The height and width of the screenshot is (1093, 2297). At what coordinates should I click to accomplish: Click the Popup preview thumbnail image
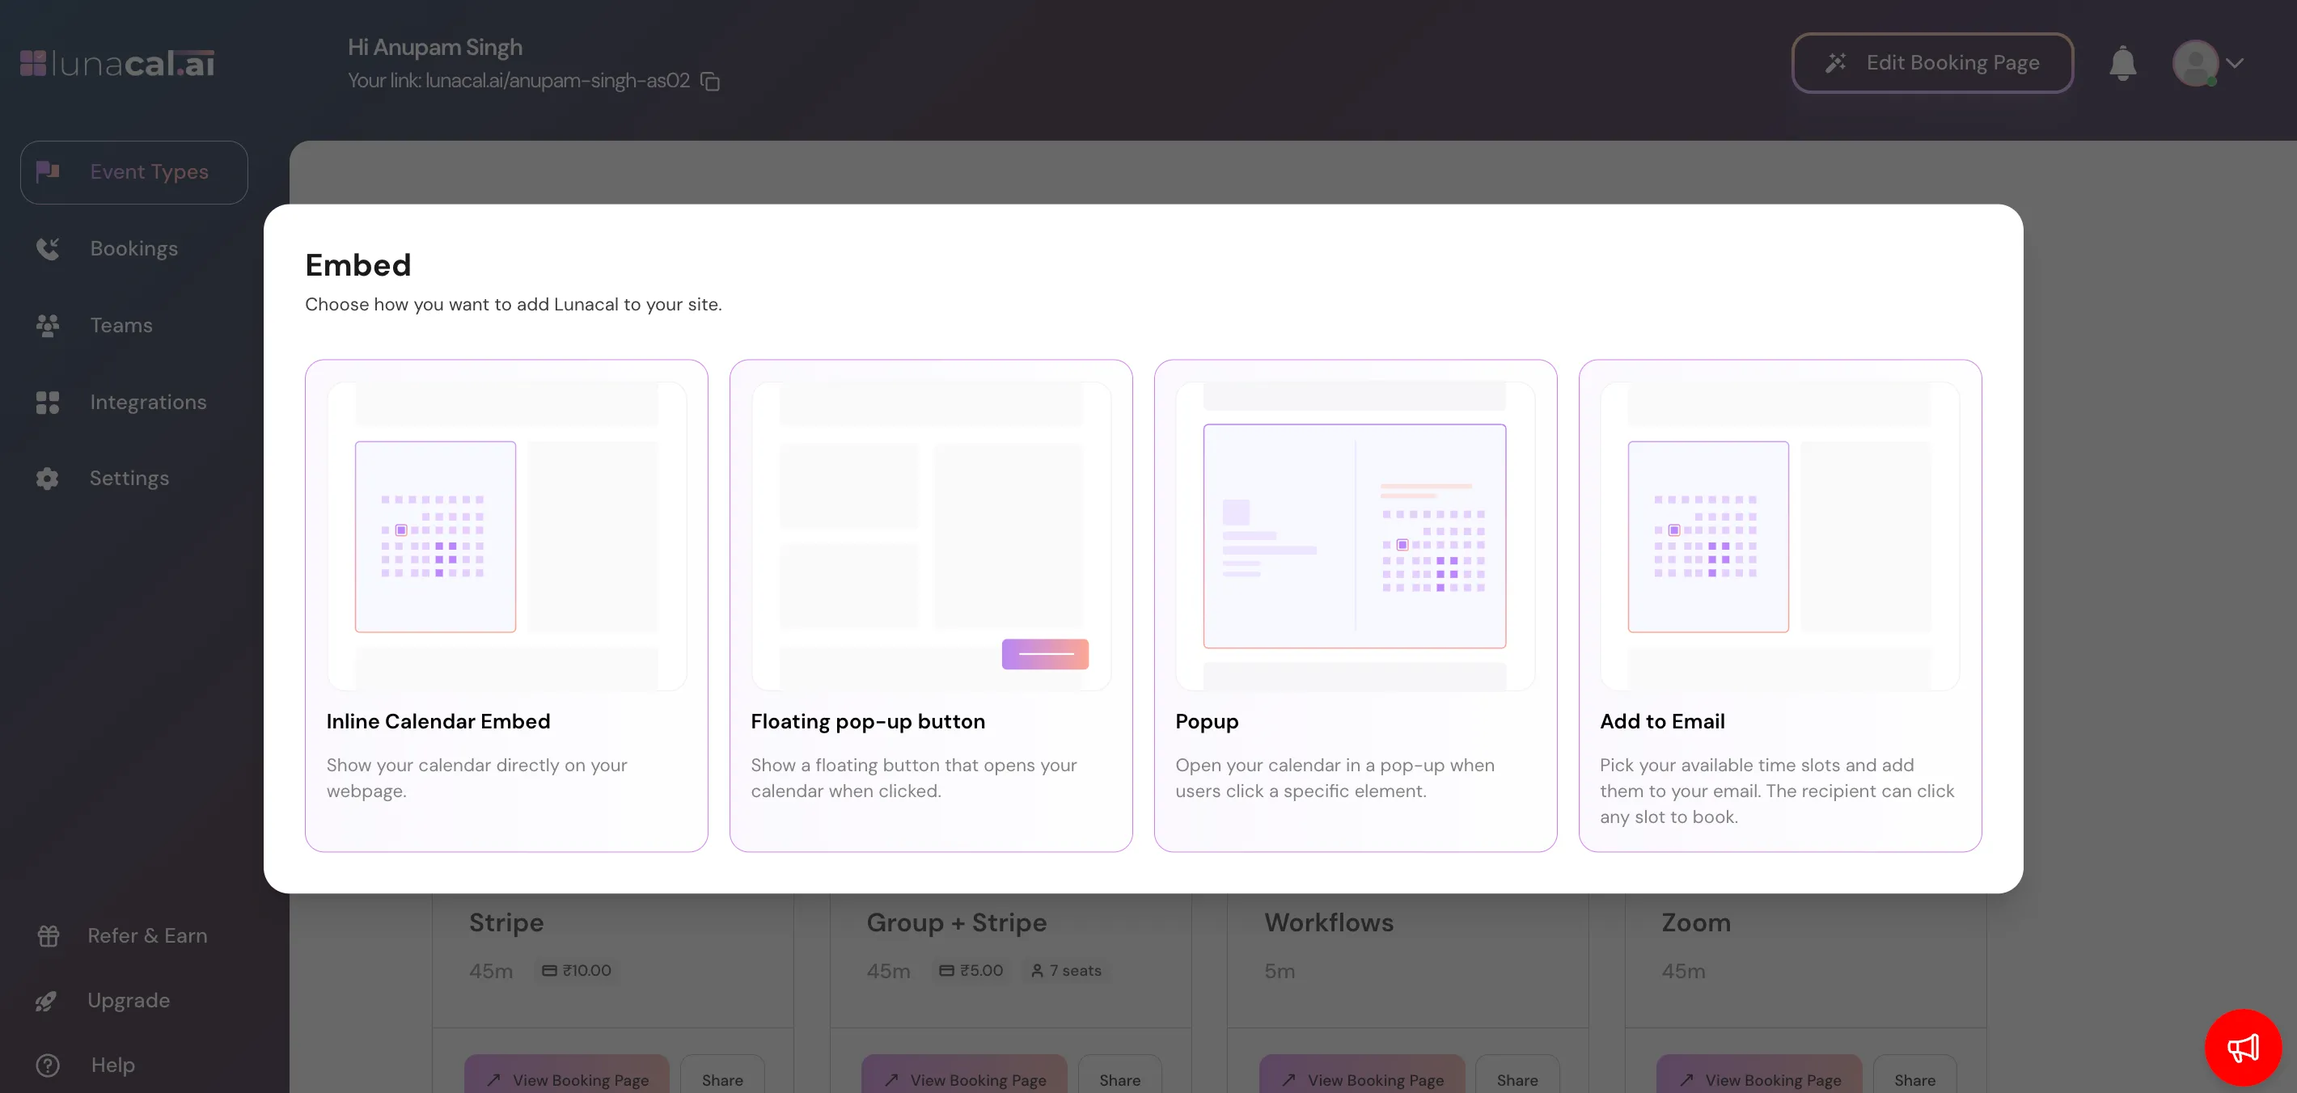[x=1355, y=535]
